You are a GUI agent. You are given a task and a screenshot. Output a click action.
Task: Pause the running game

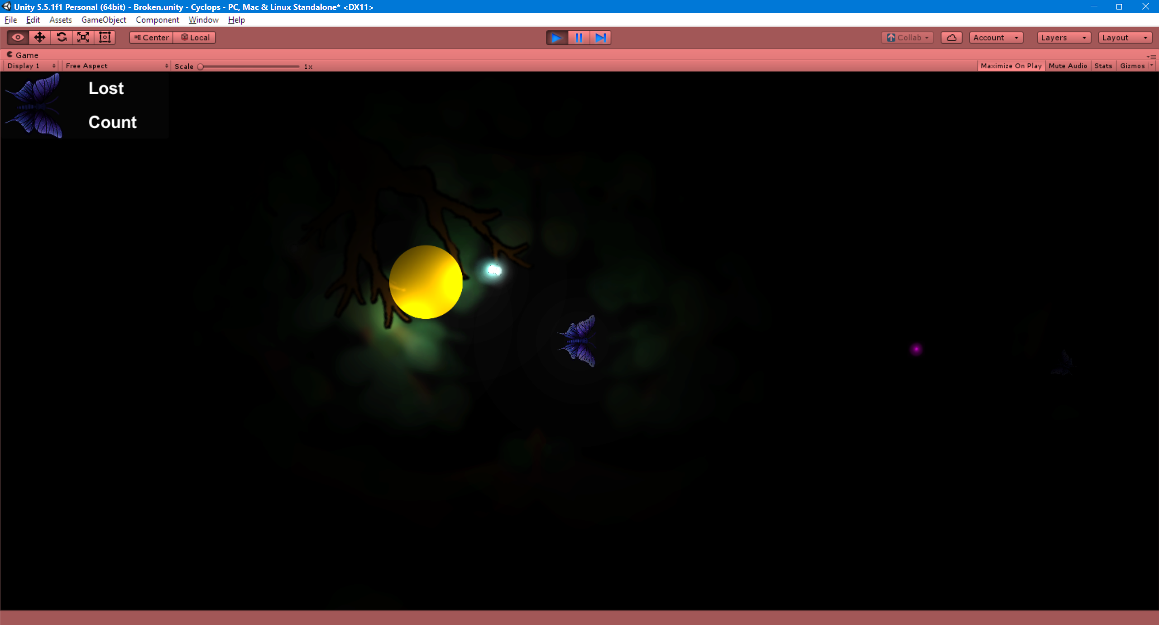pyautogui.click(x=579, y=38)
